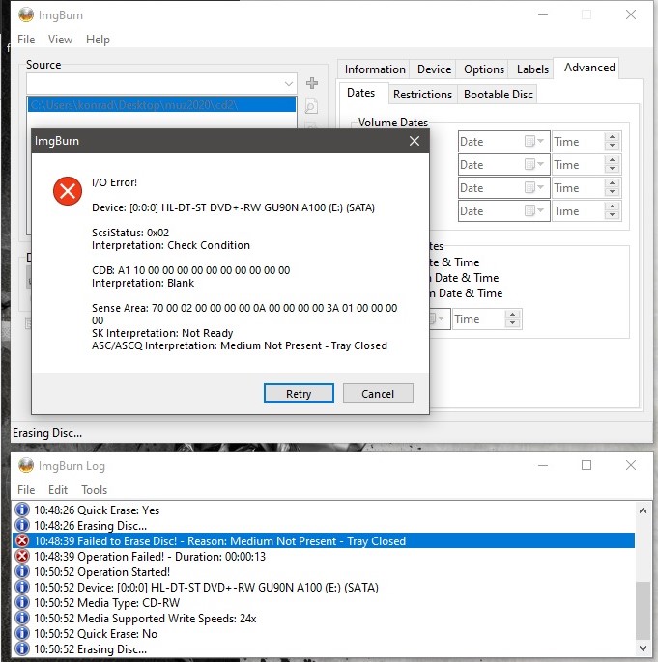
Task: Click Retry in the I/O Error dialog
Action: tap(299, 394)
